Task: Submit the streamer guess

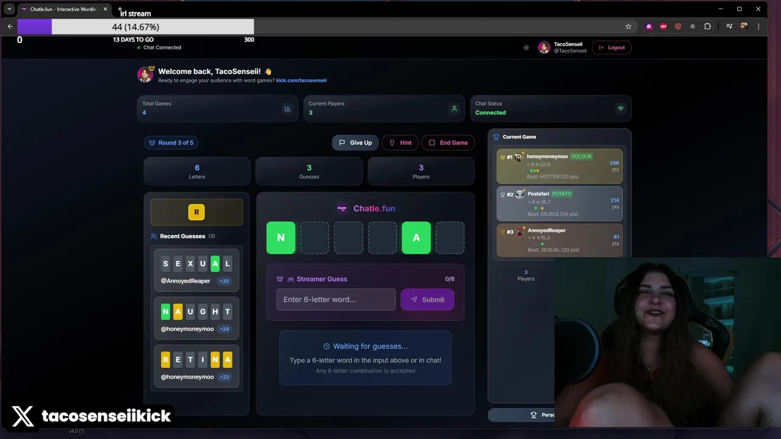Action: click(x=427, y=299)
